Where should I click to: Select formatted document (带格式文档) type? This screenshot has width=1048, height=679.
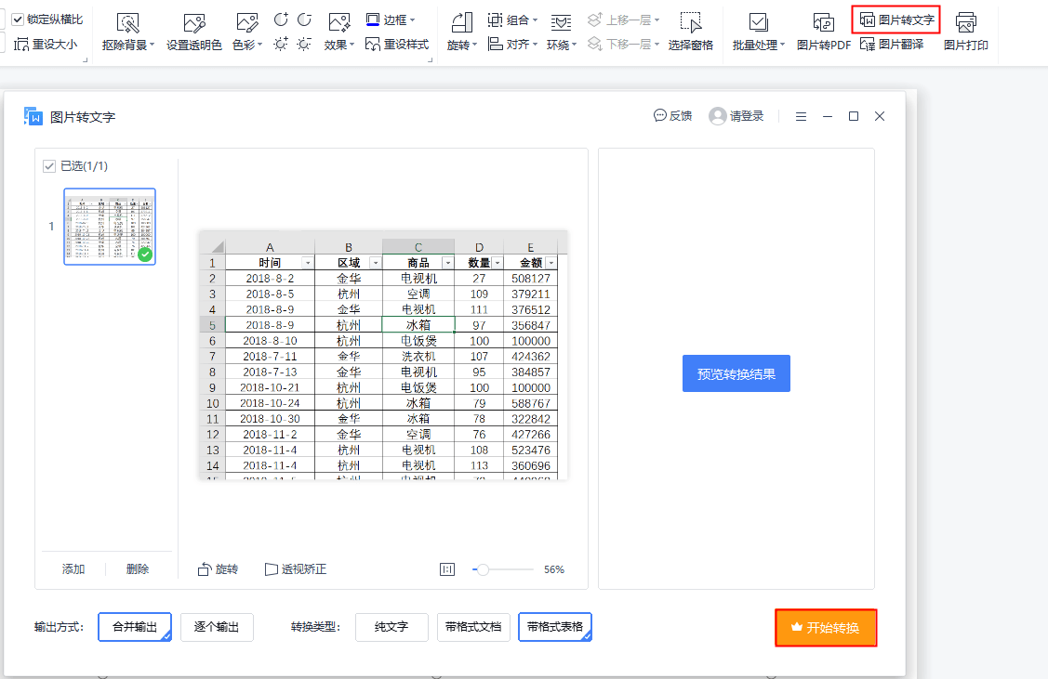473,627
